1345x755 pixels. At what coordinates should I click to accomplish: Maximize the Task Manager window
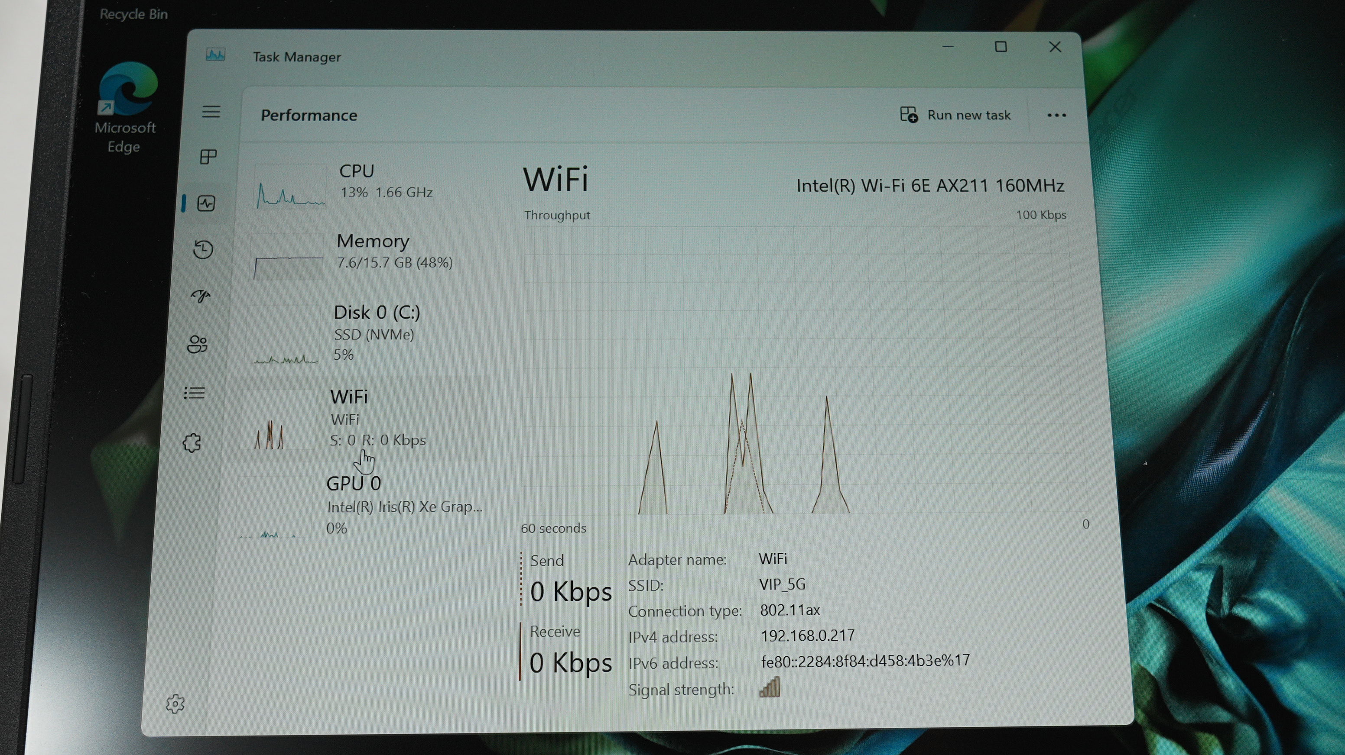point(1001,47)
